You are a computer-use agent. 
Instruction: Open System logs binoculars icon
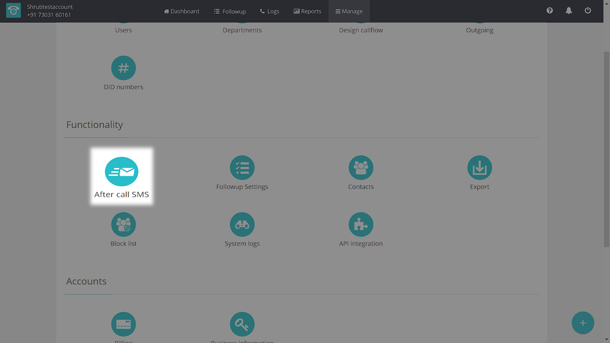coord(242,224)
